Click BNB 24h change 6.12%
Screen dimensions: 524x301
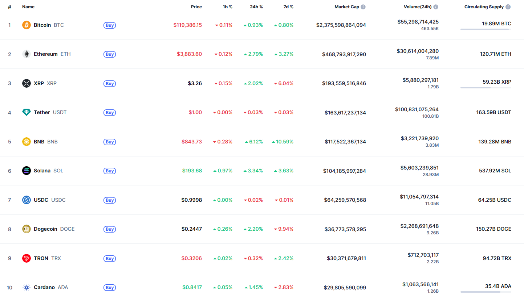[253, 142]
